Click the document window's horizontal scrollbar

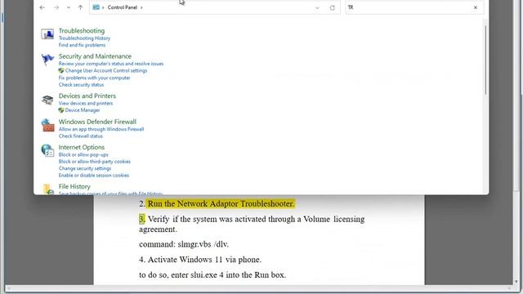[260, 288]
